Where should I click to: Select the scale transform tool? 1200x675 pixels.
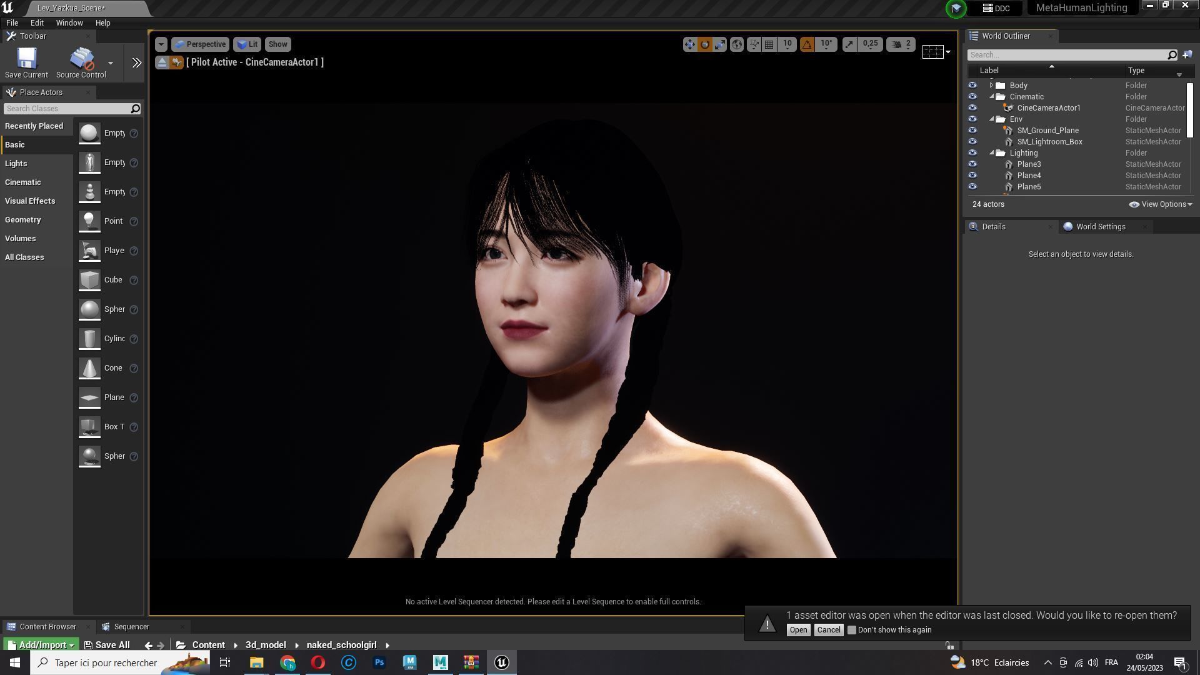point(720,44)
